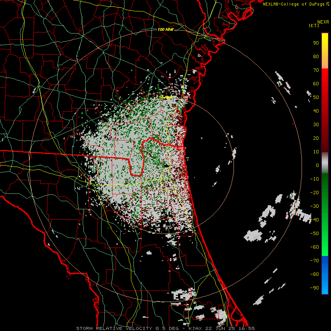Click the -90 tick label on the scale
The image size is (331, 331).
point(314,288)
